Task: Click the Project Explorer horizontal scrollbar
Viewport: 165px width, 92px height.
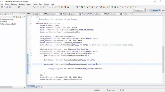Action: click(6, 87)
